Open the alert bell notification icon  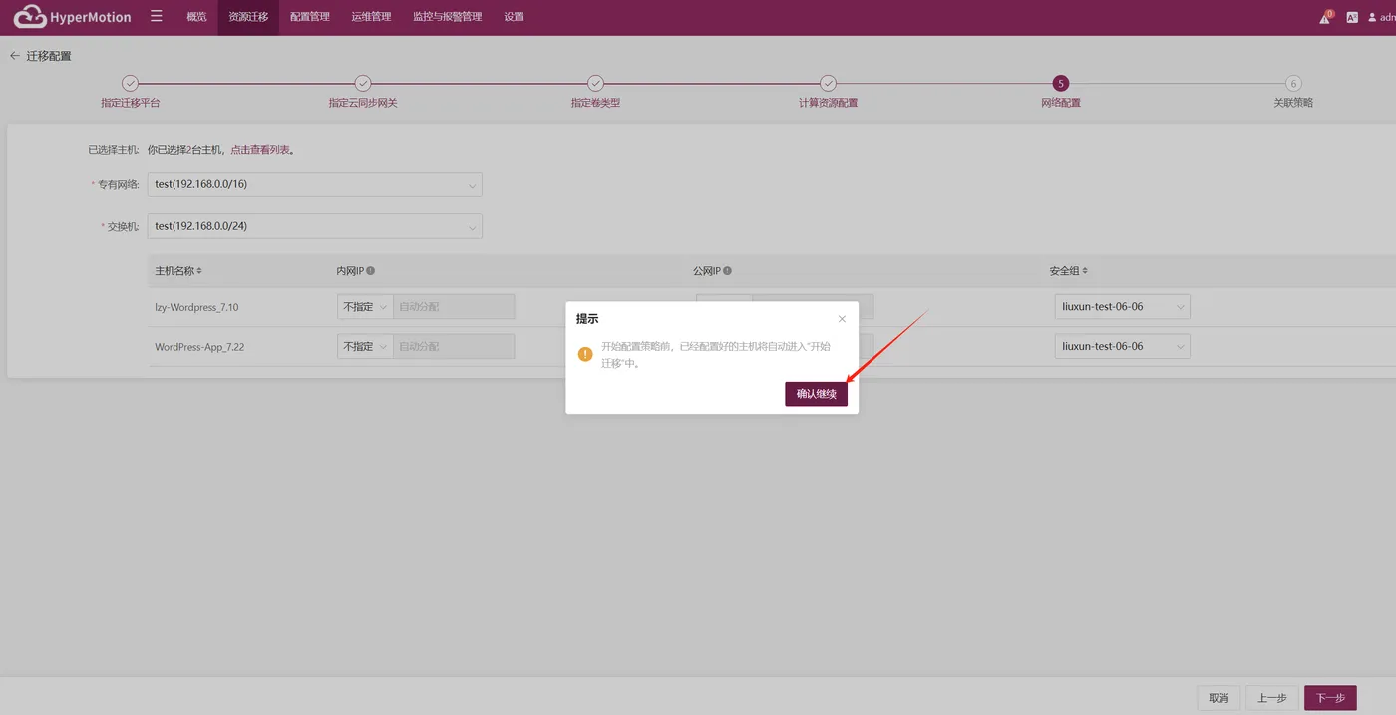(1326, 17)
